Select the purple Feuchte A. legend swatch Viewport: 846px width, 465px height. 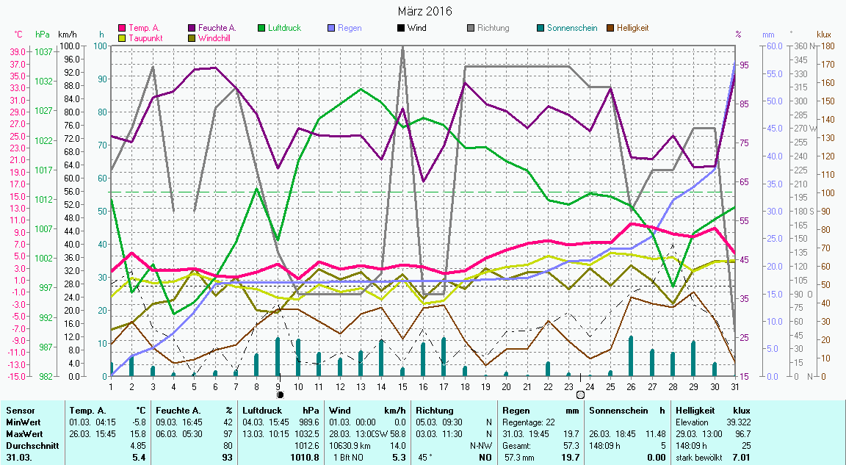click(x=192, y=28)
